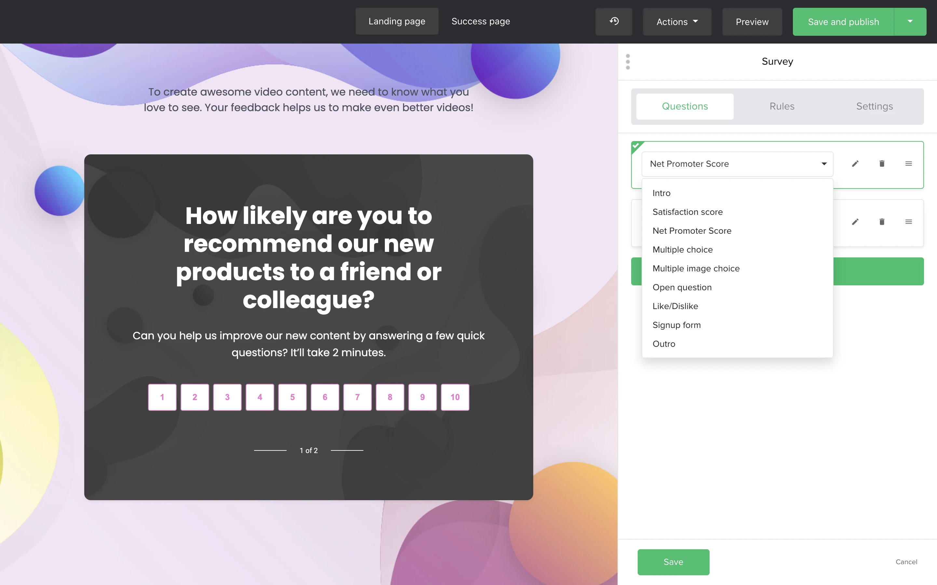Open the Success page view
937x585 pixels.
[481, 21]
